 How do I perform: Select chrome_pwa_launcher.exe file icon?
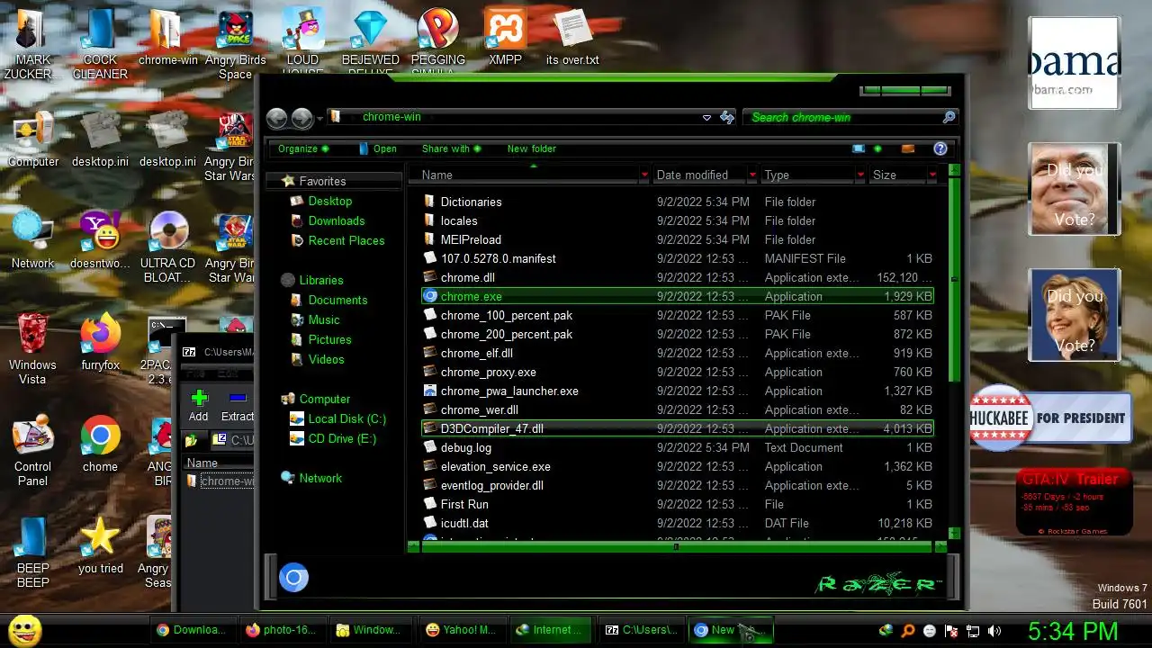(x=430, y=391)
